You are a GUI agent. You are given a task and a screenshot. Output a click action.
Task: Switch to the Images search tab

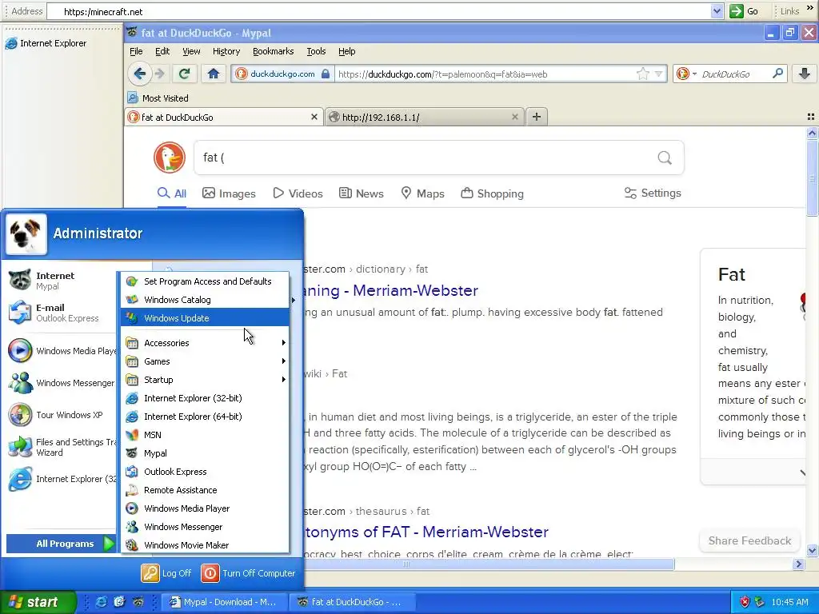pyautogui.click(x=229, y=193)
